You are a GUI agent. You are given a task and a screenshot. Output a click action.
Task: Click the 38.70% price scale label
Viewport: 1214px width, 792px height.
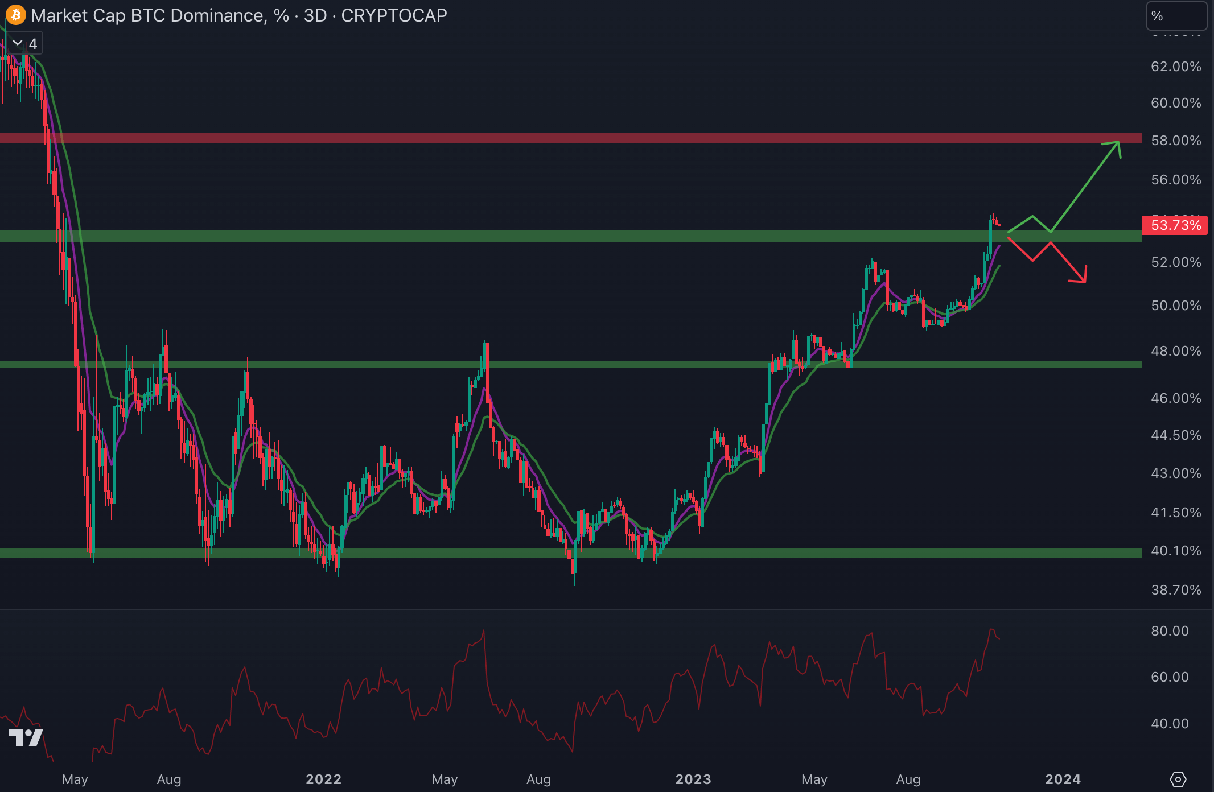(1176, 590)
